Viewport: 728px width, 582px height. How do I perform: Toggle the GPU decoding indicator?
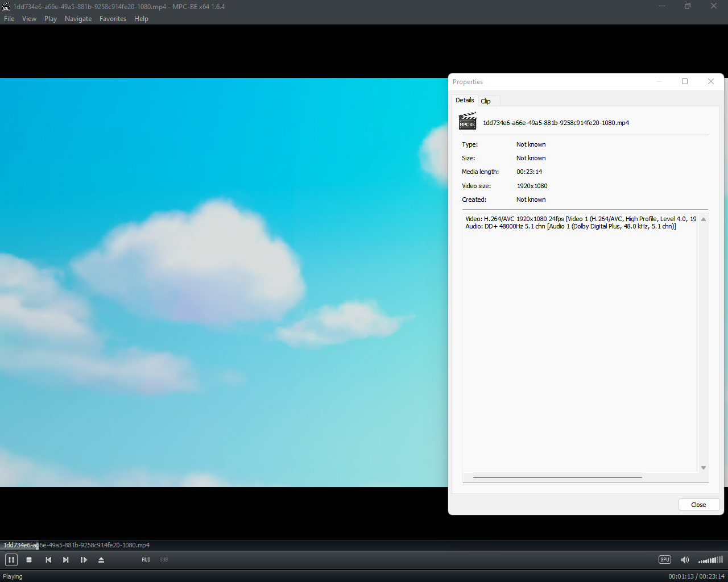coord(664,560)
